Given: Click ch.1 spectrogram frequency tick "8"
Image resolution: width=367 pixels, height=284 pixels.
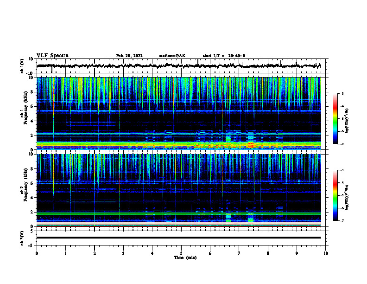Looking at the screenshot, I should click(x=32, y=92).
